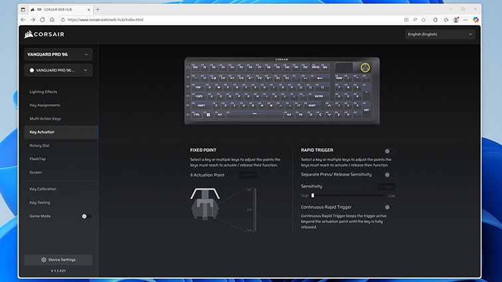502x282 pixels.
Task: Click the rotary dial on keyboard image
Action: click(365, 68)
